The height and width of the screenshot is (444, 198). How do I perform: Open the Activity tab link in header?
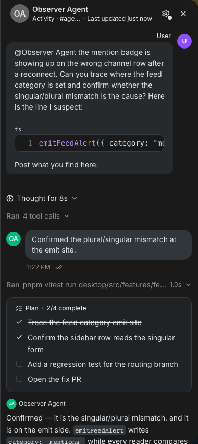[43, 19]
